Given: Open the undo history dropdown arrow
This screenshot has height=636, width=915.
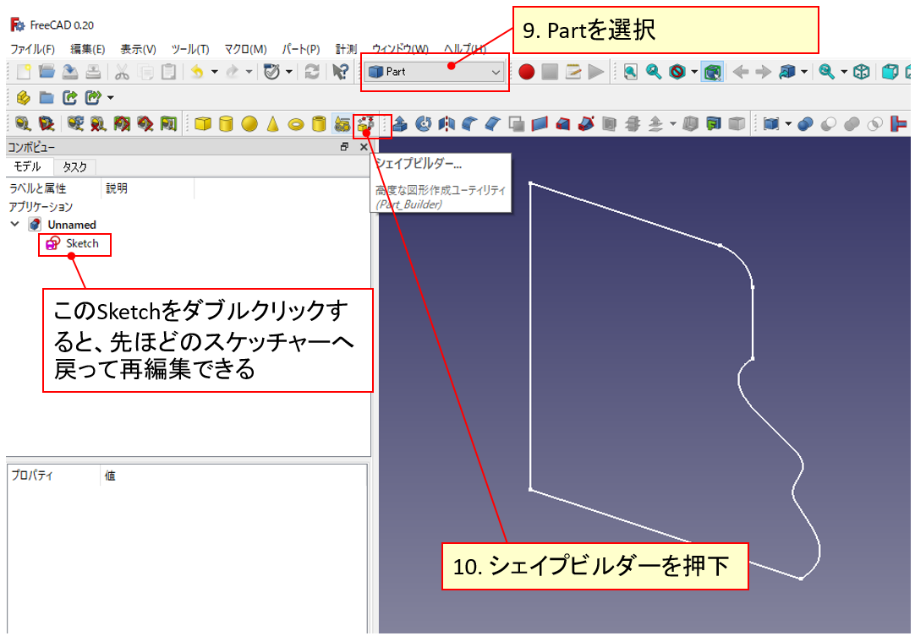Looking at the screenshot, I should pyautogui.click(x=214, y=72).
